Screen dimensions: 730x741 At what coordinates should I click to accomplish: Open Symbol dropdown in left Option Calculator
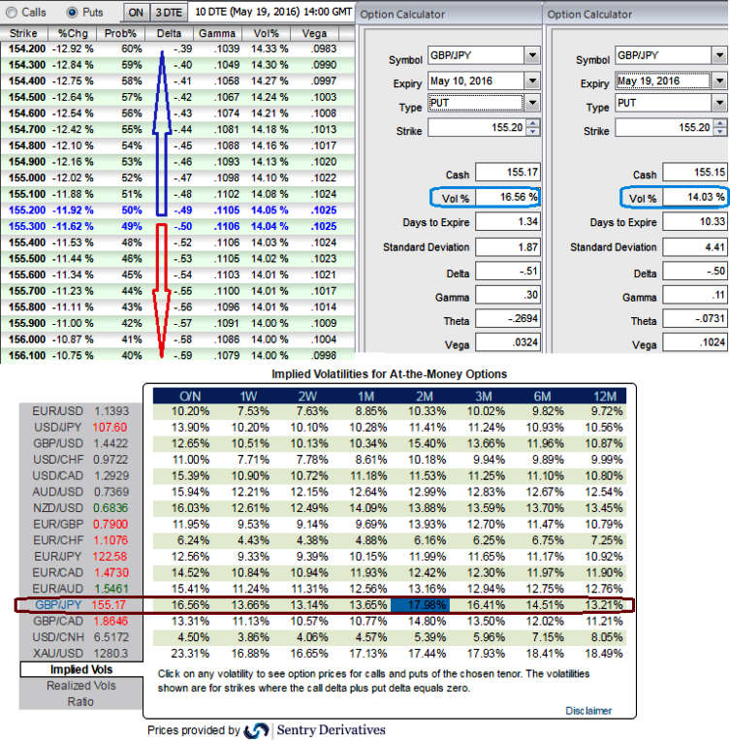[x=532, y=55]
